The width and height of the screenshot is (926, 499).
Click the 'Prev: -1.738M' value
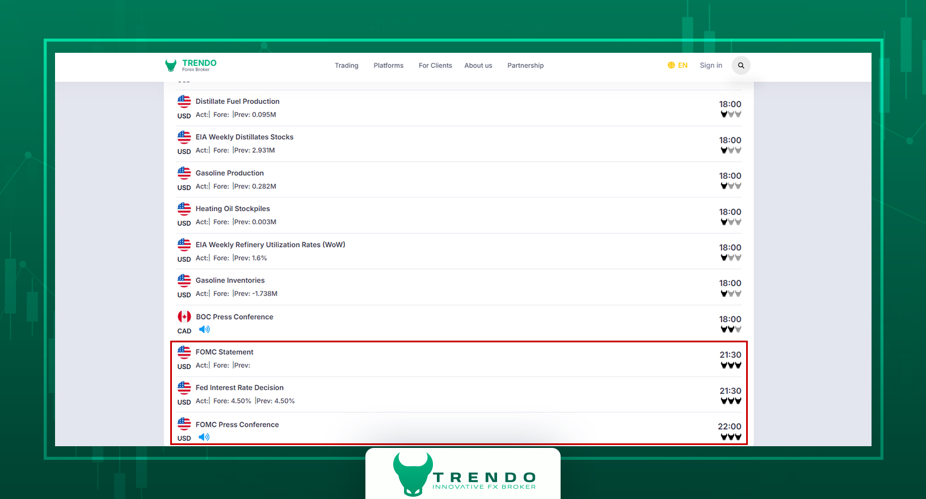tap(255, 293)
